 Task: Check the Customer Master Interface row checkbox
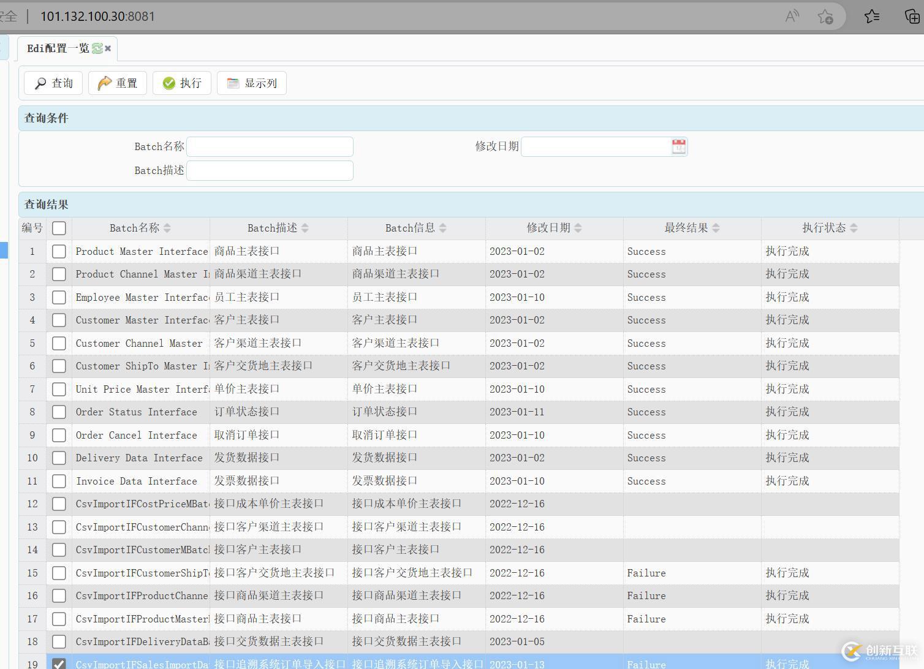click(59, 320)
